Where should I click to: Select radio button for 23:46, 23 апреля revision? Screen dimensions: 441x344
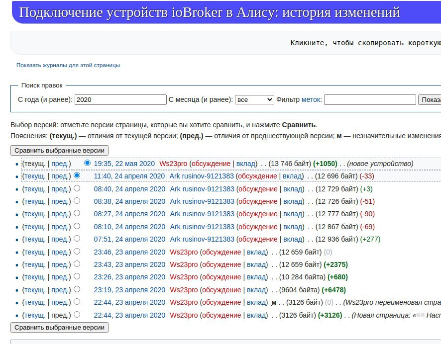[77, 252]
